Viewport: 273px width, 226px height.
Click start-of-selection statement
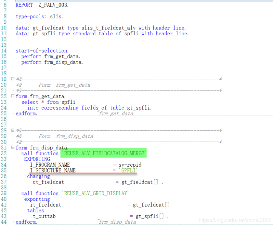pyautogui.click(x=42, y=51)
